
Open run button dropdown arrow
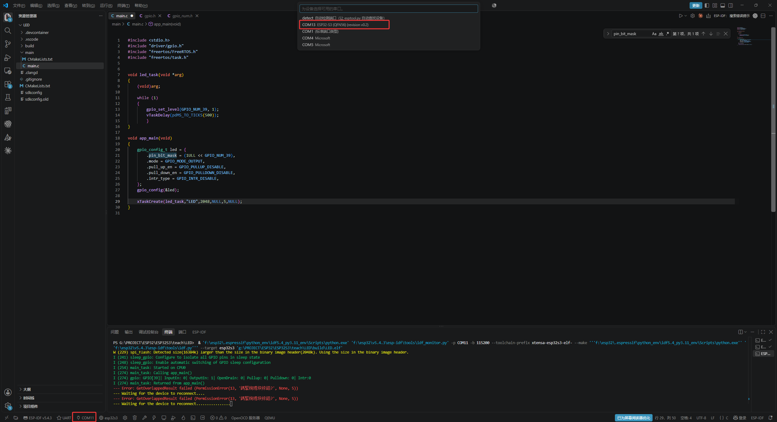click(x=686, y=16)
